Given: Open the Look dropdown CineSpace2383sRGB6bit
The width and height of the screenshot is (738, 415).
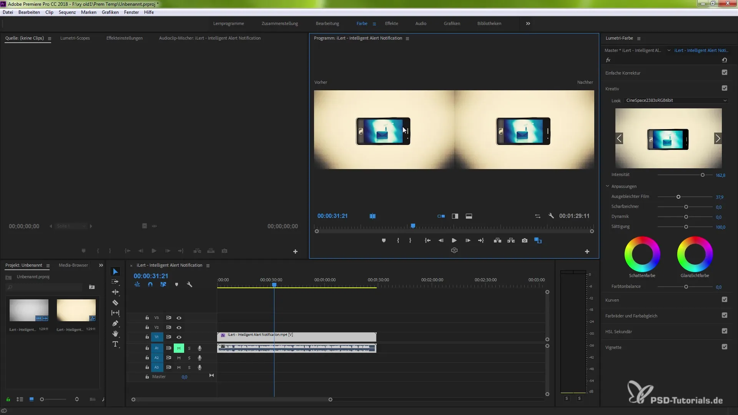Looking at the screenshot, I should click(x=676, y=100).
